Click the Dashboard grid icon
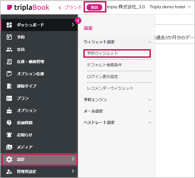The width and height of the screenshot is (195, 178). (x=9, y=25)
